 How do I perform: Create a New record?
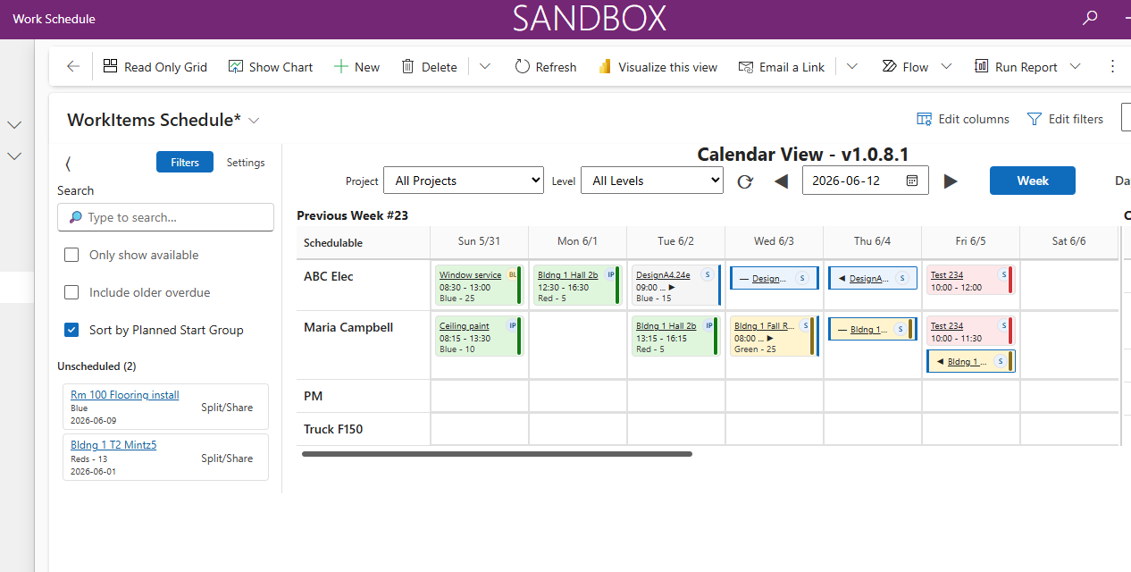point(356,66)
